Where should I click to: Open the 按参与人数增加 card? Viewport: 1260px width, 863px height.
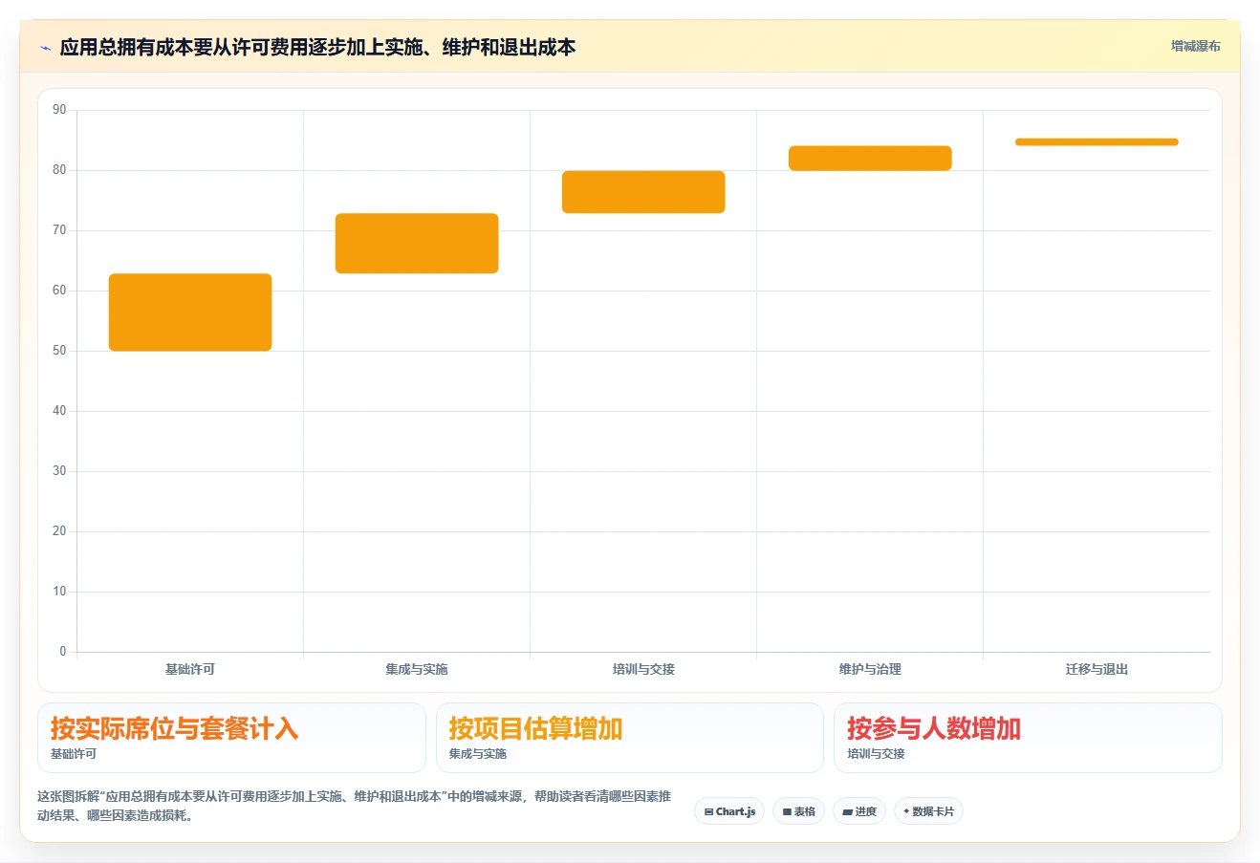[x=1028, y=738]
